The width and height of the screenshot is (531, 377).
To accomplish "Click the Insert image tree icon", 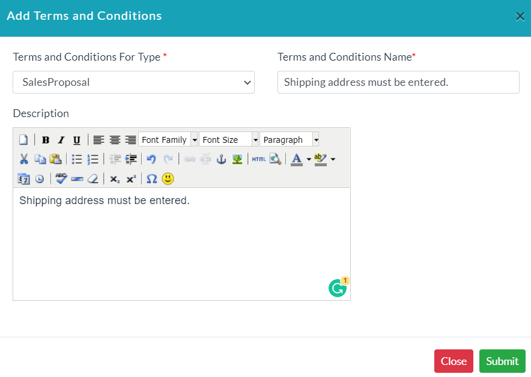I will click(237, 159).
